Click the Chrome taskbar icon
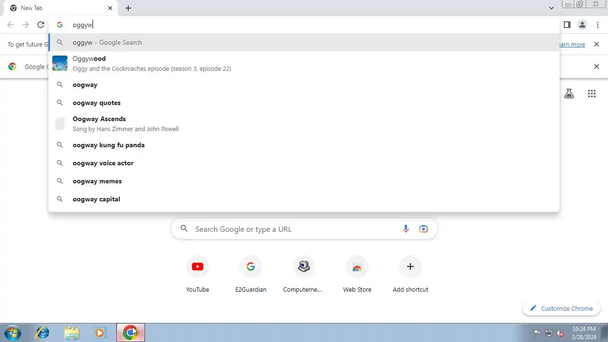 coord(131,333)
